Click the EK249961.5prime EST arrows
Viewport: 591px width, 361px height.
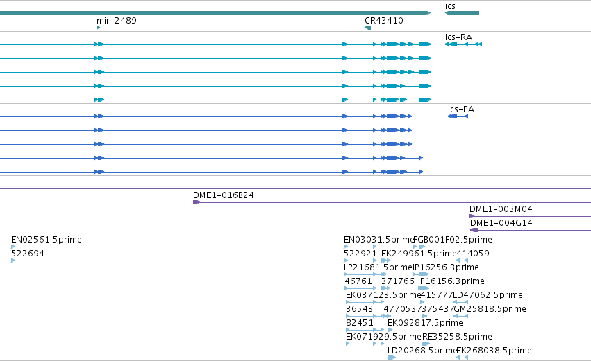[385, 261]
